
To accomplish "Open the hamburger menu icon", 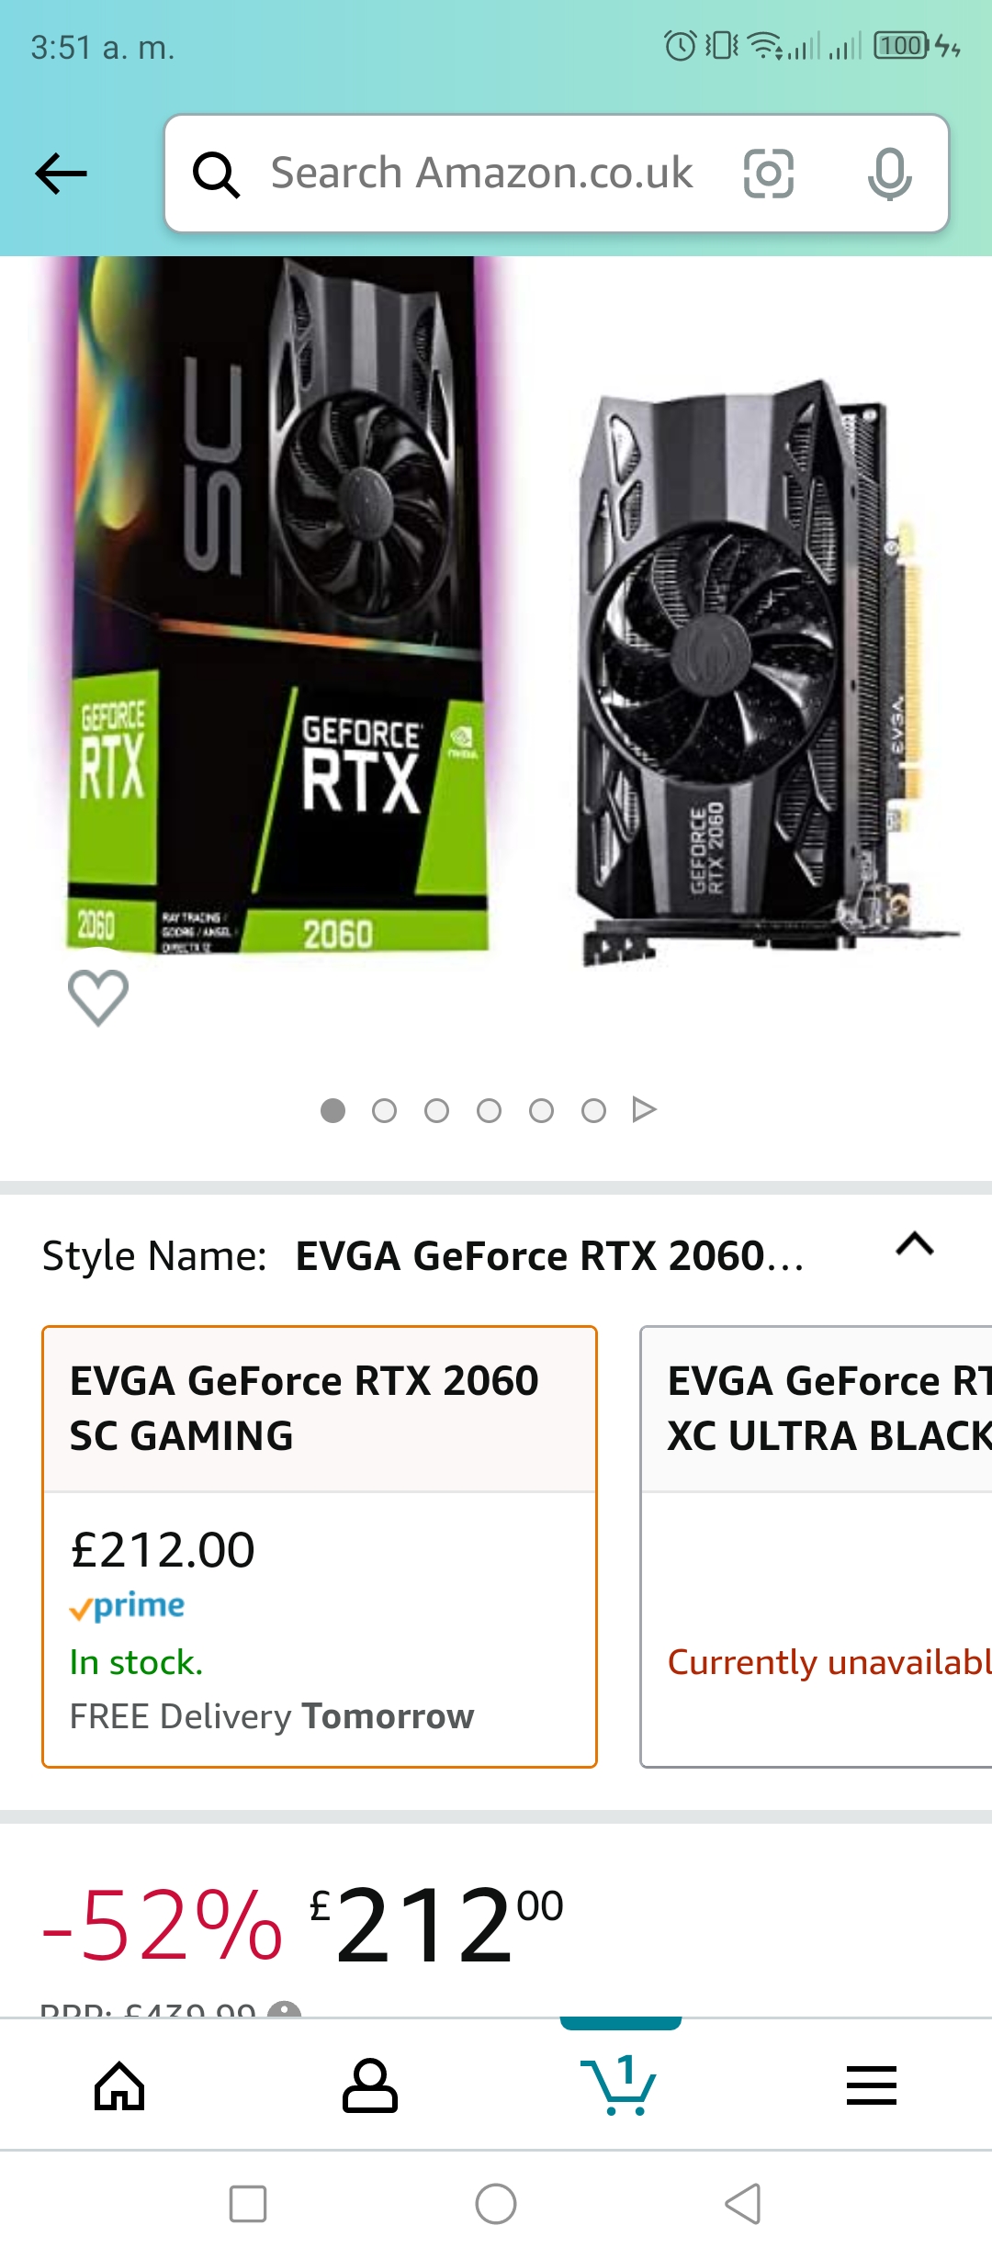I will [871, 2085].
